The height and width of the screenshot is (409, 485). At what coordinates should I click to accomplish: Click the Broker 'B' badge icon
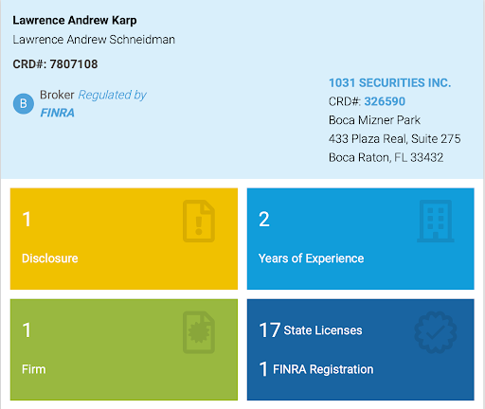click(x=24, y=103)
